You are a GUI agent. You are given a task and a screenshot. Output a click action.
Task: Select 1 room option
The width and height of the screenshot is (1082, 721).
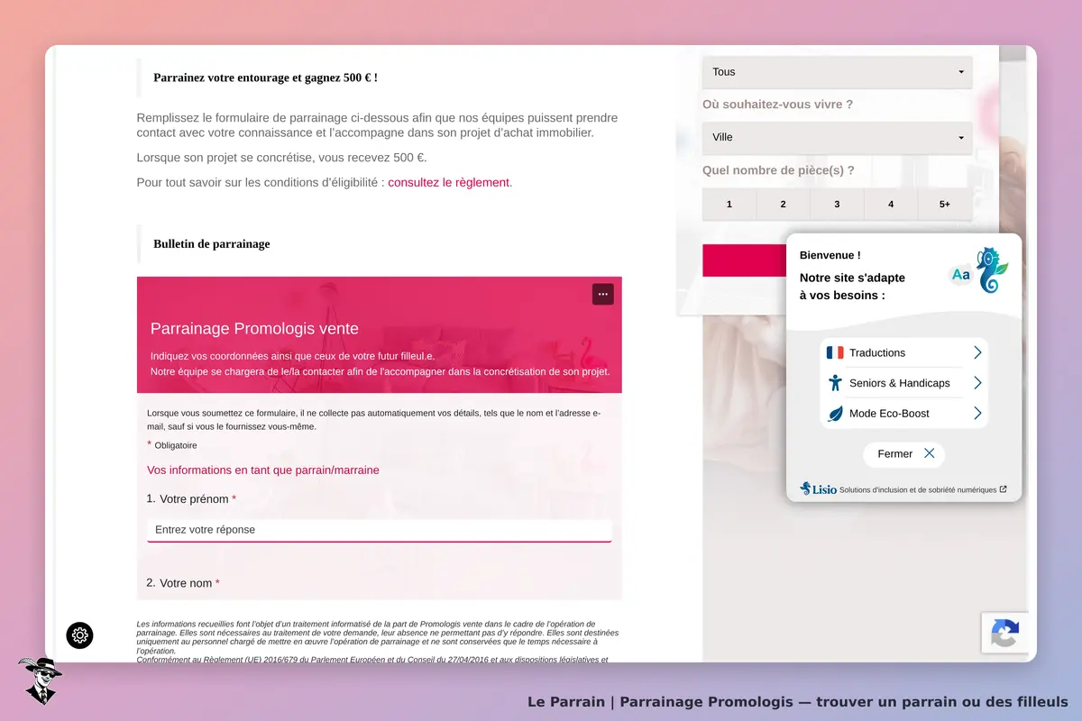coord(729,205)
